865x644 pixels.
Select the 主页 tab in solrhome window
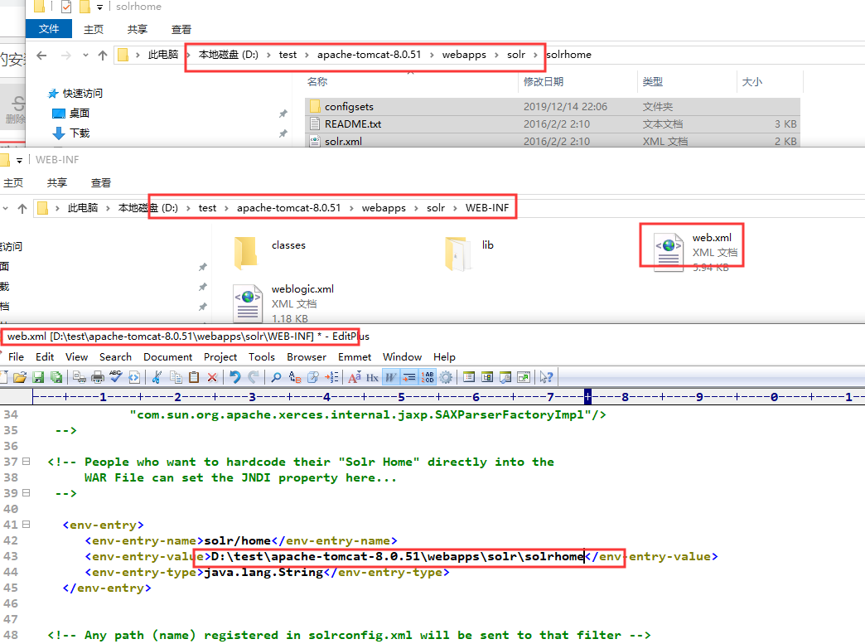click(94, 29)
